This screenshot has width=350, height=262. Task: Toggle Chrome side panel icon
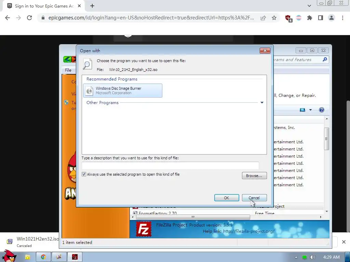click(321, 18)
